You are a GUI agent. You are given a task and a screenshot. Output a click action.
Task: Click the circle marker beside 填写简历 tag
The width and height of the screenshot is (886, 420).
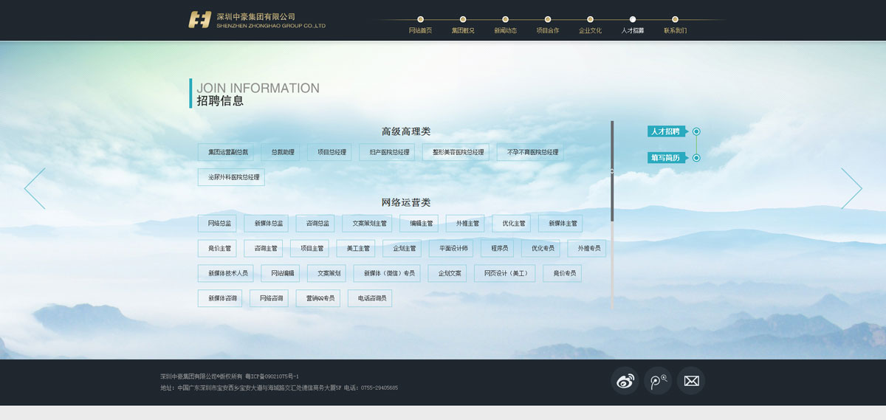pos(696,158)
